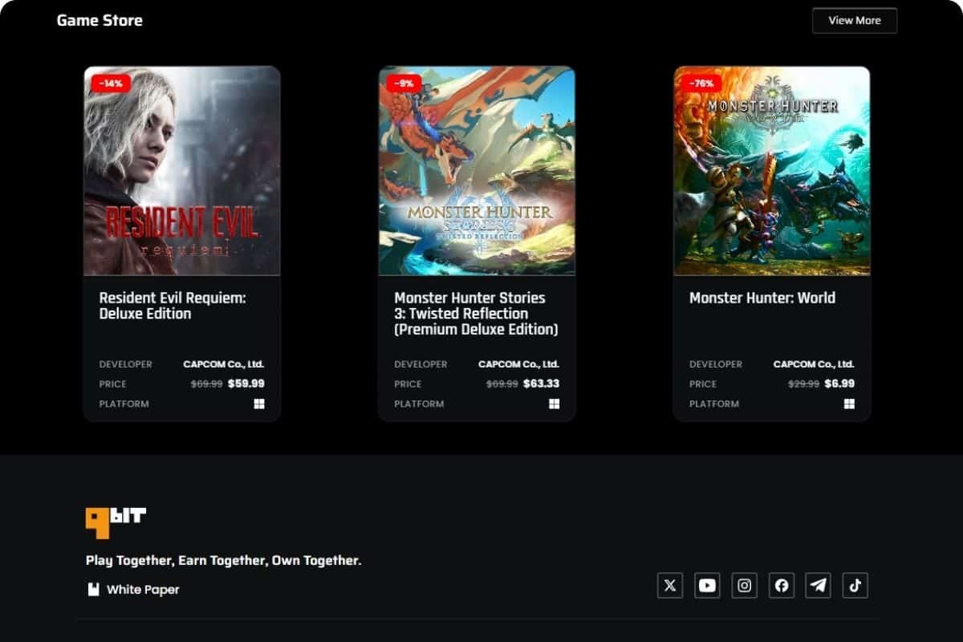Select Monster Hunter Stories 3: Twisted Reflection title
The height and width of the screenshot is (642, 963).
point(476,313)
